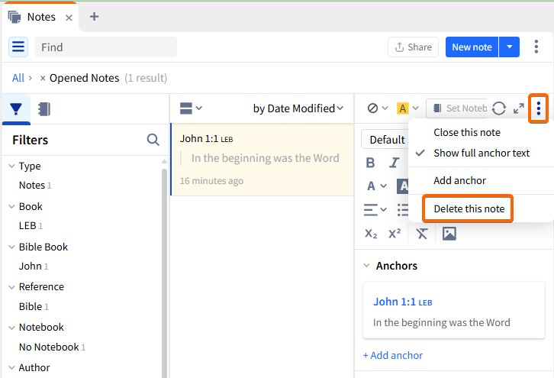Go to All breadcrumb link
The width and height of the screenshot is (554, 378).
18,78
